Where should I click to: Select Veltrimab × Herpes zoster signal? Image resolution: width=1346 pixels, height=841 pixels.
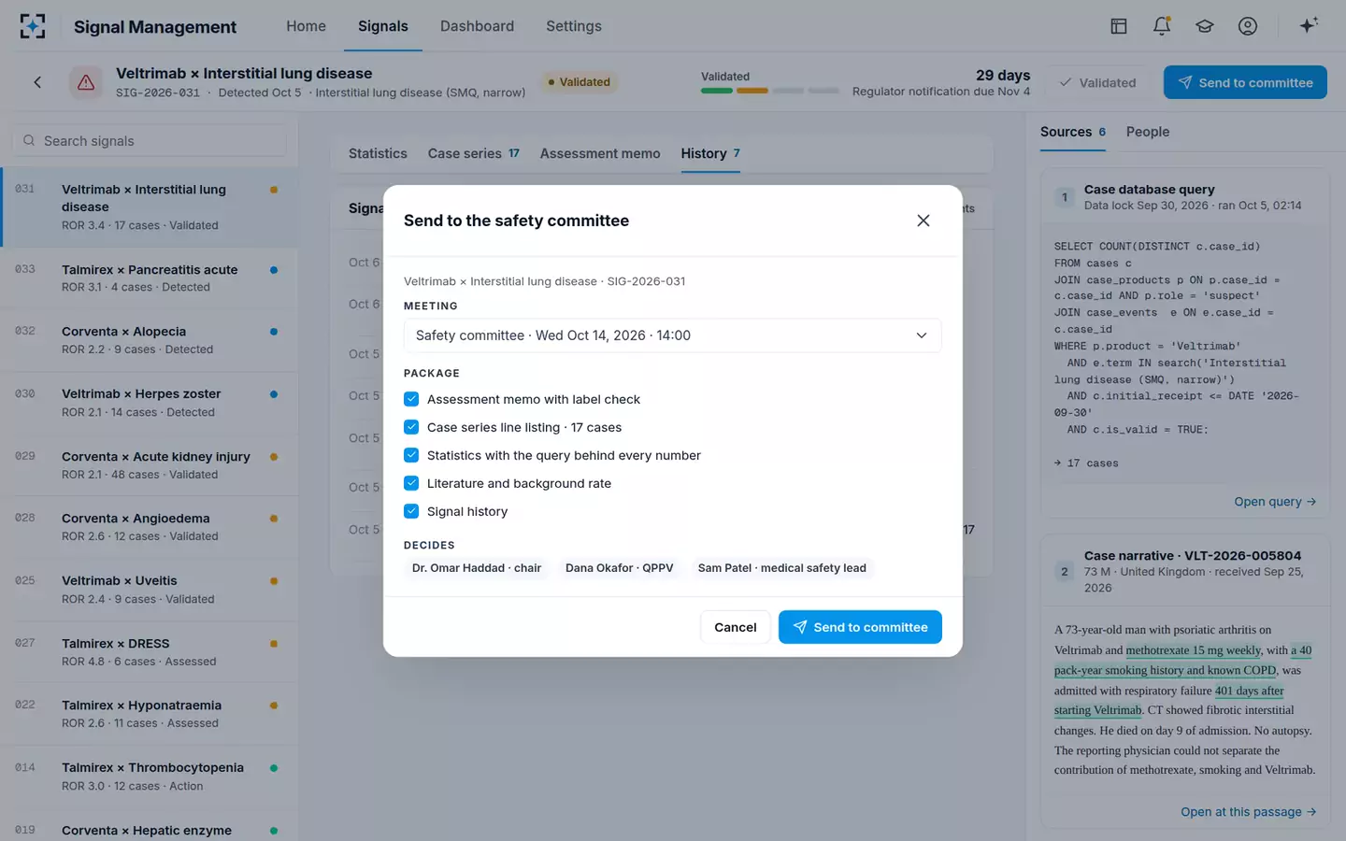pyautogui.click(x=150, y=403)
